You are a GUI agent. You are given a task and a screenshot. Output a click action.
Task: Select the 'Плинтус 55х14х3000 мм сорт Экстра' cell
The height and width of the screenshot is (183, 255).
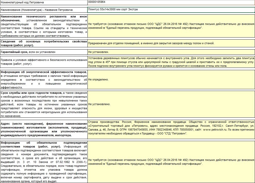coord(171,10)
